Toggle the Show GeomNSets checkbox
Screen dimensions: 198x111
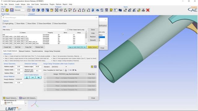tap(38, 23)
